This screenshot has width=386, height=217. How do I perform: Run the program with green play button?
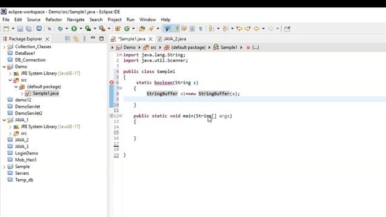(74, 29)
